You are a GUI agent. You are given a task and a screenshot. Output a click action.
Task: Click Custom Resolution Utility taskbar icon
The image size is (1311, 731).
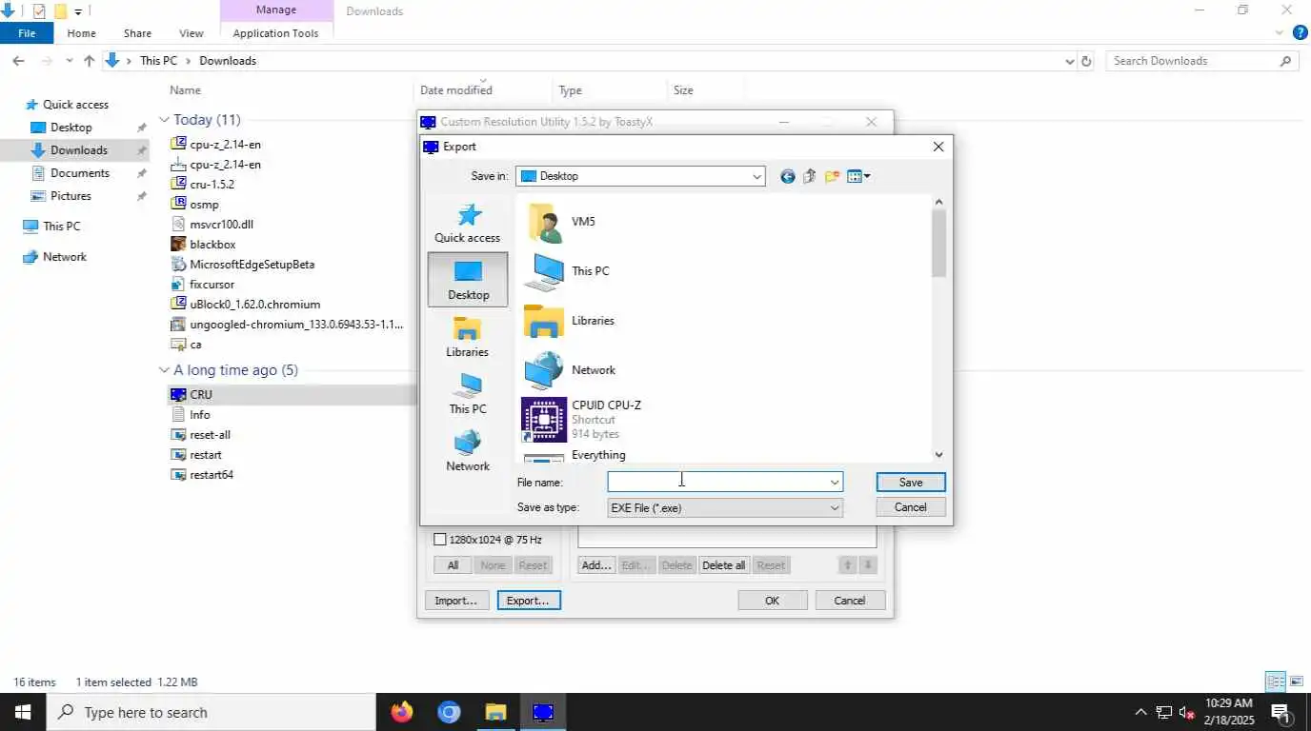543,712
